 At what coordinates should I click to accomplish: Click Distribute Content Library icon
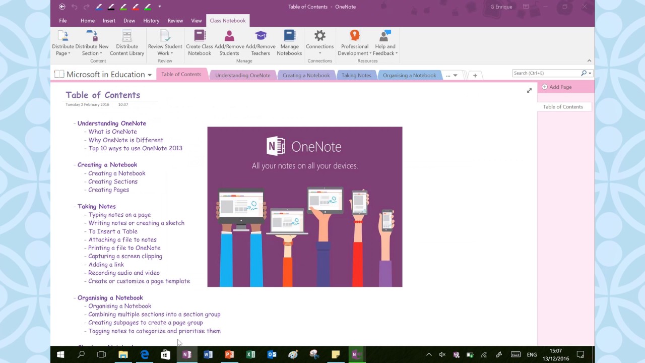[127, 36]
